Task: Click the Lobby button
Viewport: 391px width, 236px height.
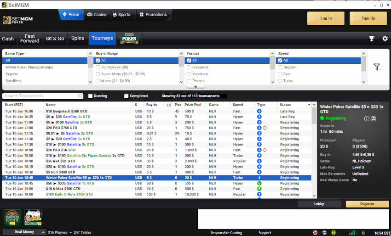Action: [x=319, y=204]
